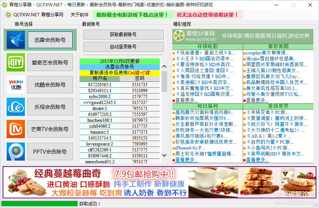This screenshot has height=208, width=319.
Task: Click the account list scrollbar thumb
Action: [164, 81]
